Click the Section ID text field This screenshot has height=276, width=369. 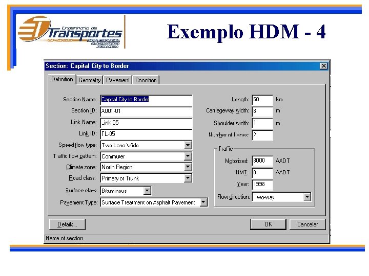pos(147,111)
